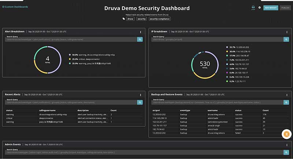
Task: Click the orange floating hourglass icon
Action: pos(286,134)
